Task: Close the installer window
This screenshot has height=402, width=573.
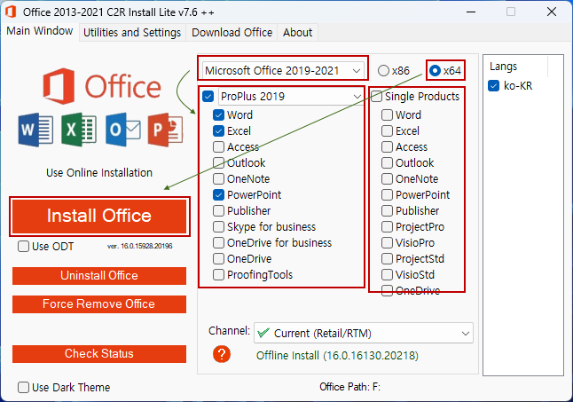Action: pos(552,12)
